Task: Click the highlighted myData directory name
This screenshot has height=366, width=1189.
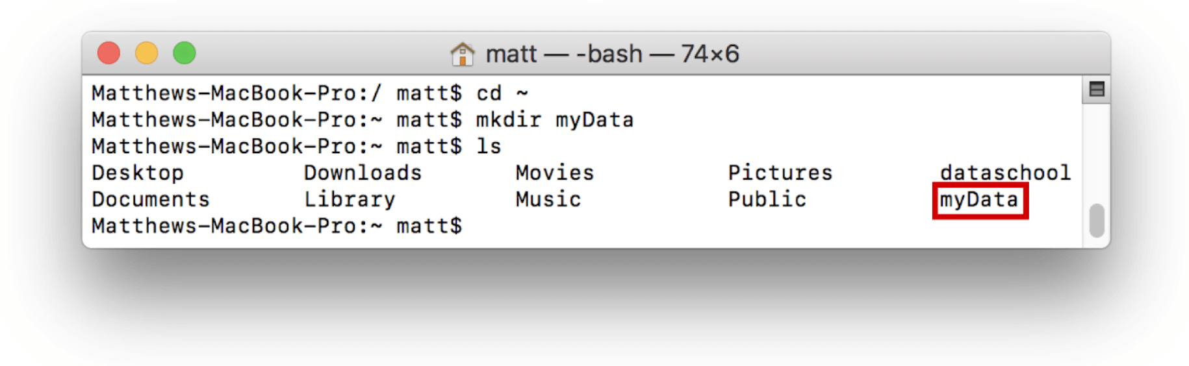Action: point(978,200)
